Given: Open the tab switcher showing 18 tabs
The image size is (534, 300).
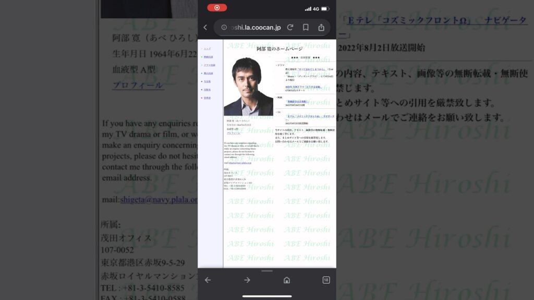Looking at the screenshot, I should click(x=326, y=280).
